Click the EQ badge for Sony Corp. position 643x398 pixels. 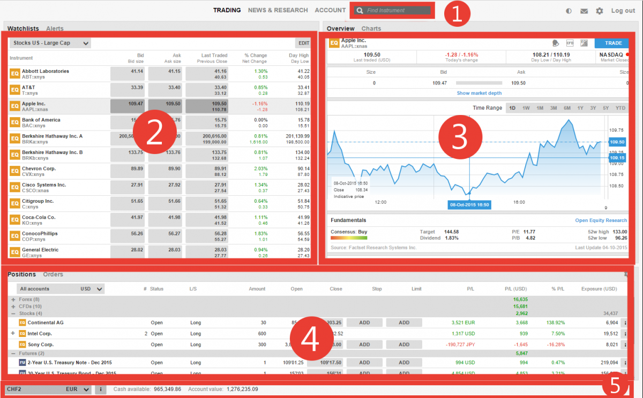click(22, 345)
